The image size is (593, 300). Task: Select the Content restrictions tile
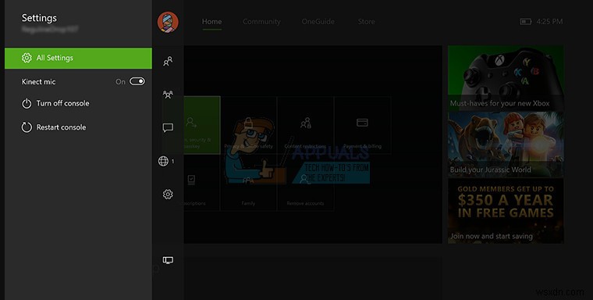click(x=306, y=125)
